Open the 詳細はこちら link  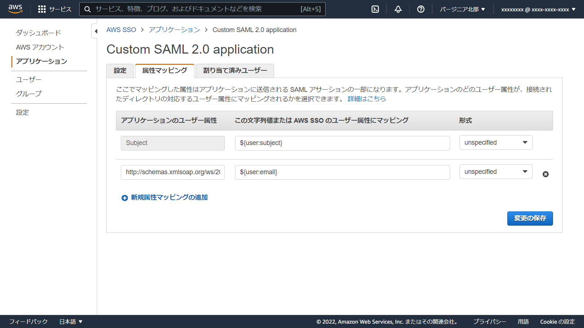coord(366,98)
